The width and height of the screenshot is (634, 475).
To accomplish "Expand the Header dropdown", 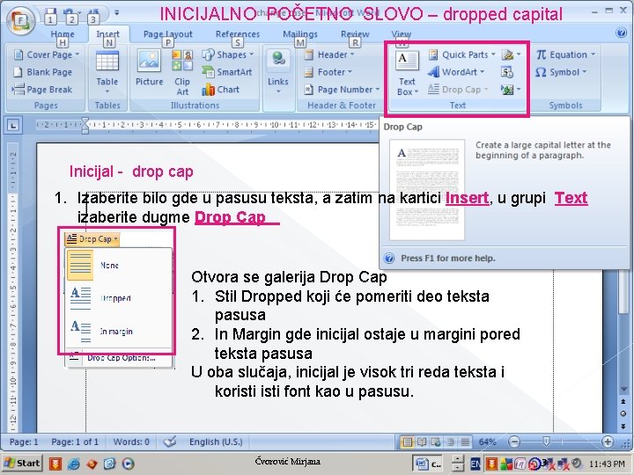I will (329, 55).
